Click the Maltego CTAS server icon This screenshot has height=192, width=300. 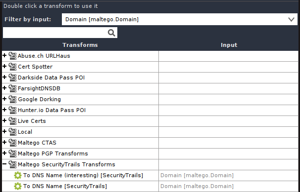[x=12, y=143]
